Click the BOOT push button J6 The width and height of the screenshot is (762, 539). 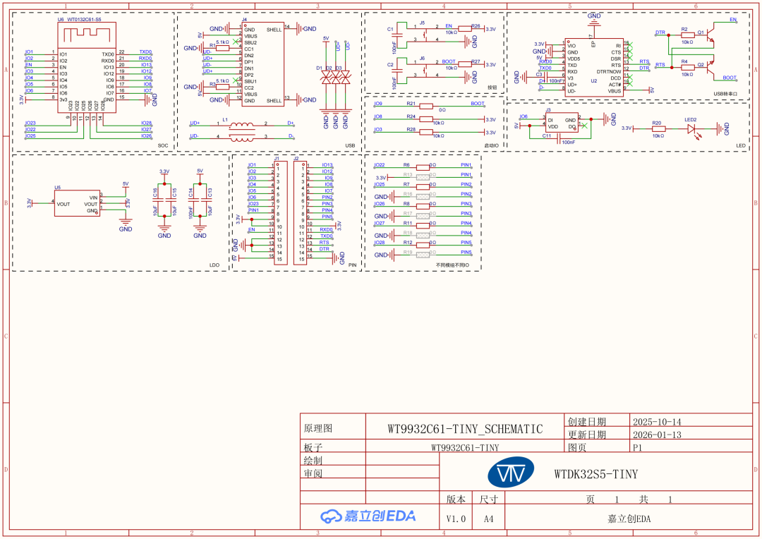coord(425,69)
